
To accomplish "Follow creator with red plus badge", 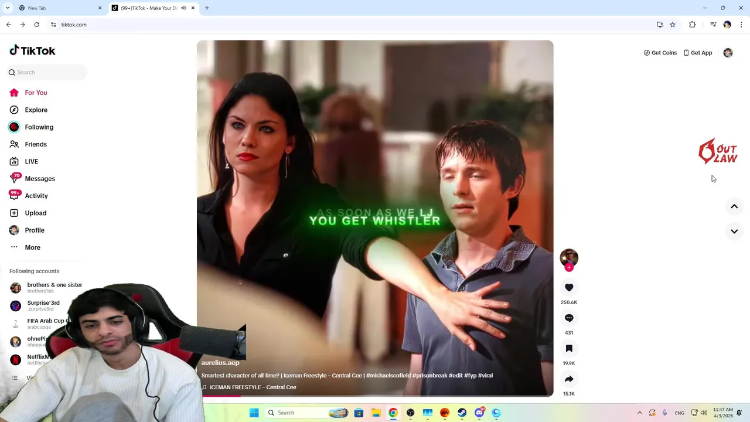I will click(x=569, y=267).
